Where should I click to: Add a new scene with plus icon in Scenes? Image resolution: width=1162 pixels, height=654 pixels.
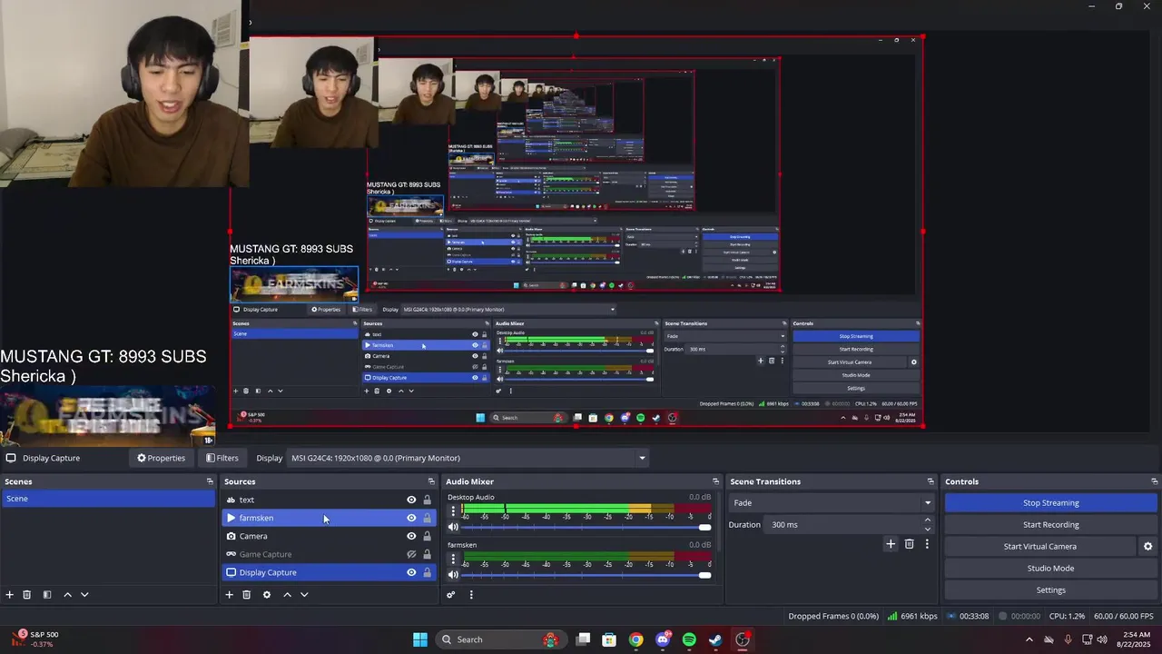(10, 595)
